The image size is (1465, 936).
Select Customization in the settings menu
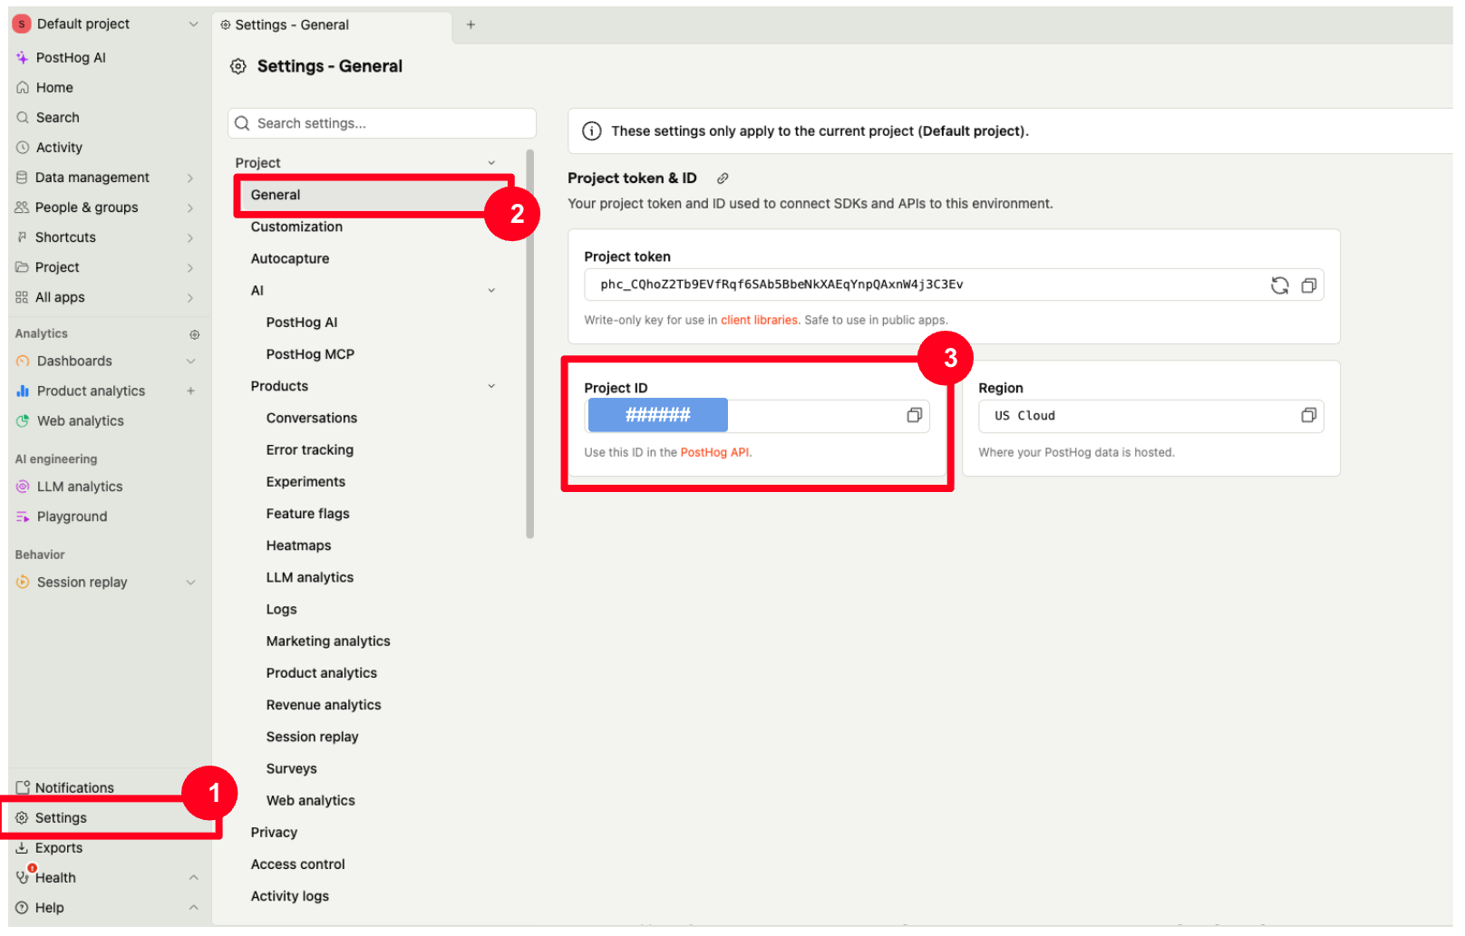click(x=296, y=227)
